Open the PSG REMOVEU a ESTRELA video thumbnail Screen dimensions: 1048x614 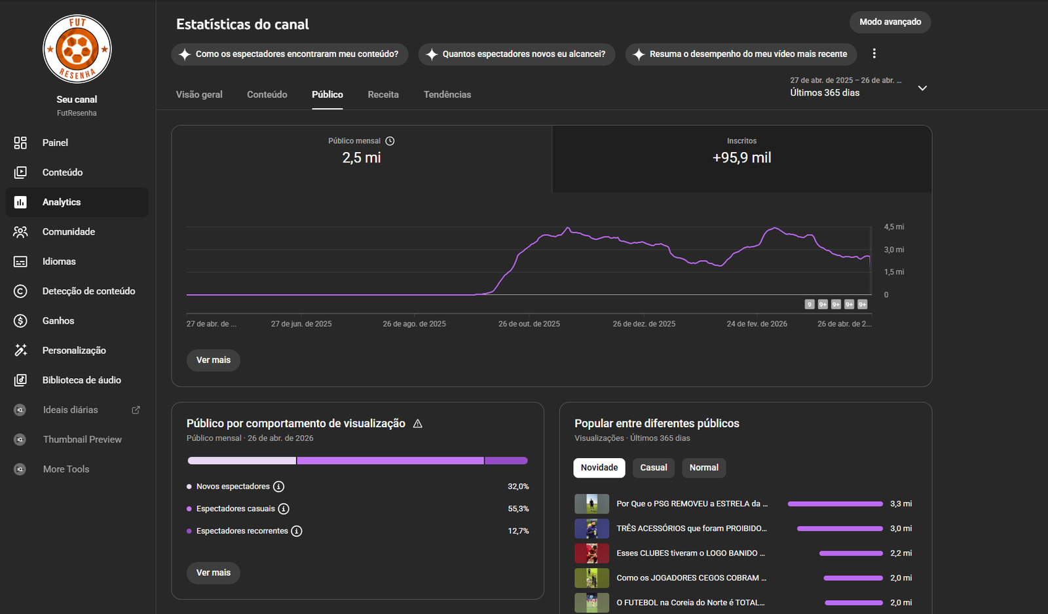[x=591, y=504]
